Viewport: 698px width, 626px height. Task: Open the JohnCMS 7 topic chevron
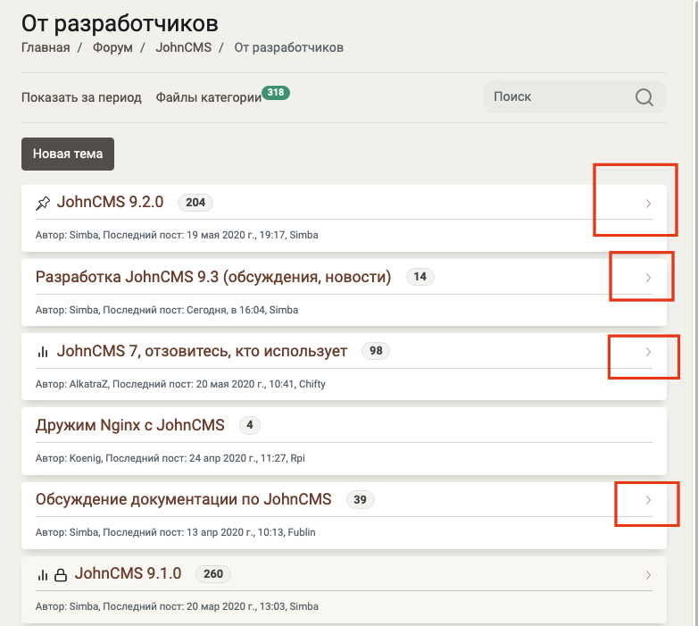point(648,352)
